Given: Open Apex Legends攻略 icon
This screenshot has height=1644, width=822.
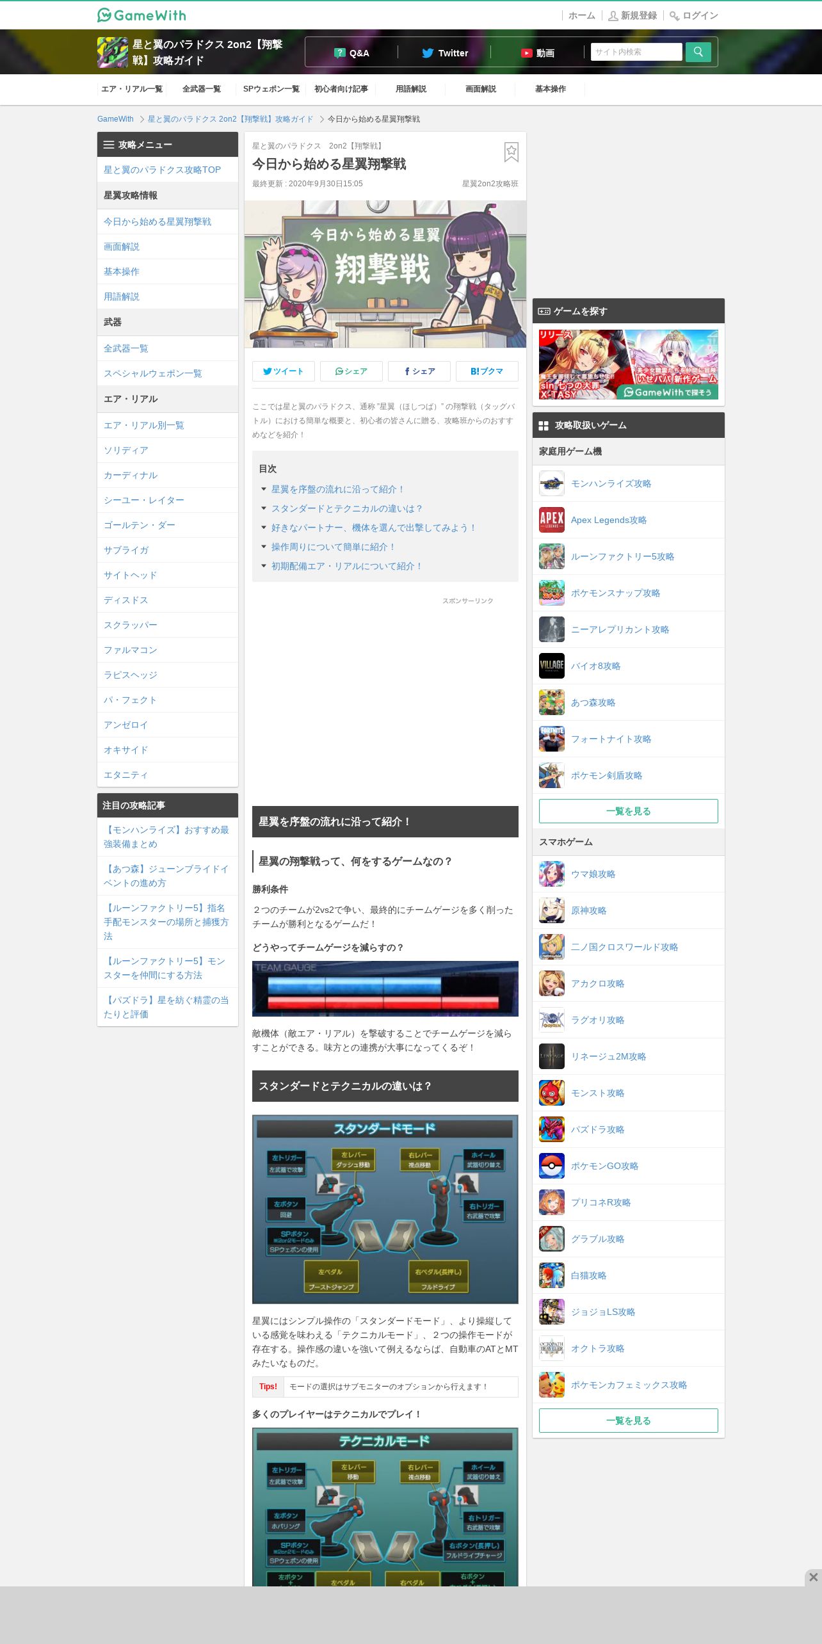Looking at the screenshot, I should pyautogui.click(x=552, y=520).
